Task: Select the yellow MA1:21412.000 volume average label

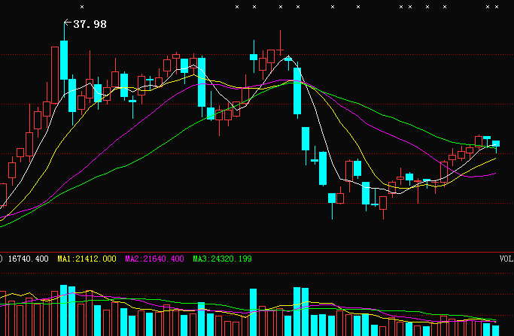Action: (87, 259)
